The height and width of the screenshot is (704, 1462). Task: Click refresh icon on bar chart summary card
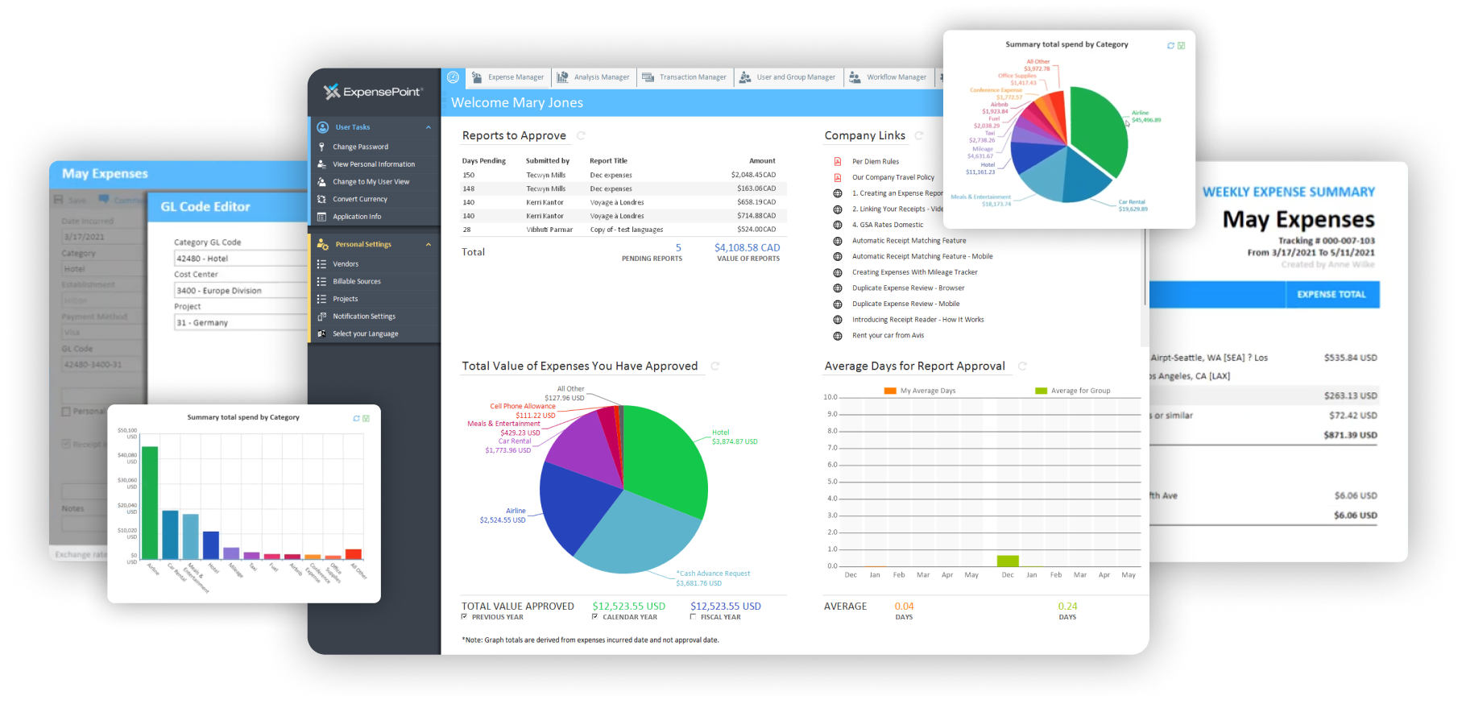[x=356, y=418]
